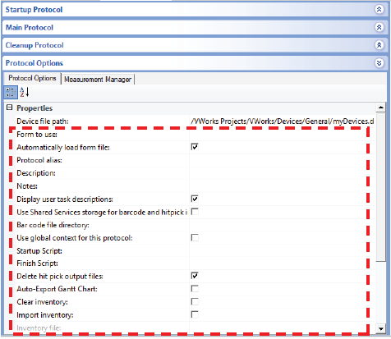The height and width of the screenshot is (339, 391).
Task: Click the Alphabetical sort icon
Action: 25,92
